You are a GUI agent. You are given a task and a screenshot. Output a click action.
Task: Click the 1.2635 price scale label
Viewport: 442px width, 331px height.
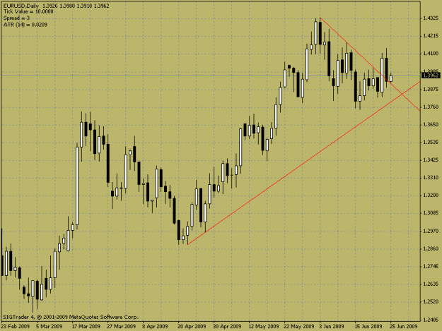431,284
